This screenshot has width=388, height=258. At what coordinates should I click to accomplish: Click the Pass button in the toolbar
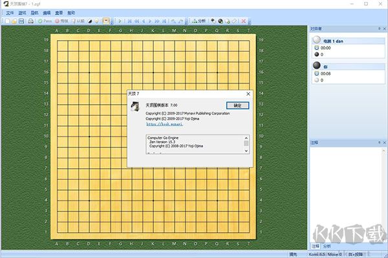tap(45, 21)
